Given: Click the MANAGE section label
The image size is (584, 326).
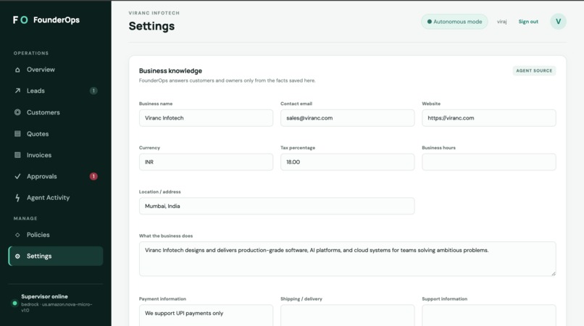Looking at the screenshot, I should click(25, 218).
